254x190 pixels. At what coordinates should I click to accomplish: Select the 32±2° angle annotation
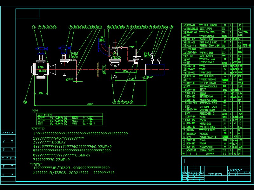click(150, 77)
